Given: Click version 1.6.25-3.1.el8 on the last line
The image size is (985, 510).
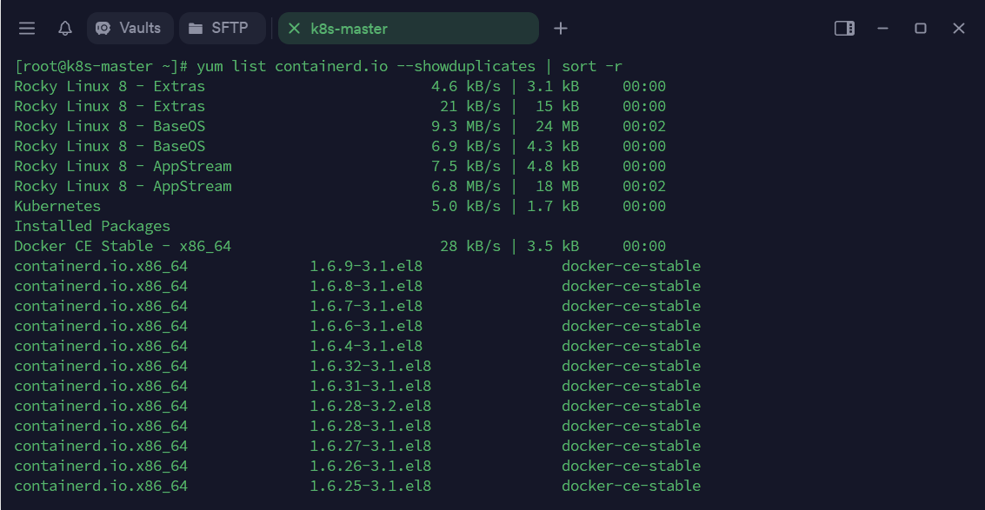Looking at the screenshot, I should (x=370, y=486).
